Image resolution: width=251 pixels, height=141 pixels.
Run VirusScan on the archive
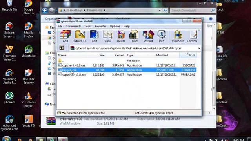(x=178, y=36)
